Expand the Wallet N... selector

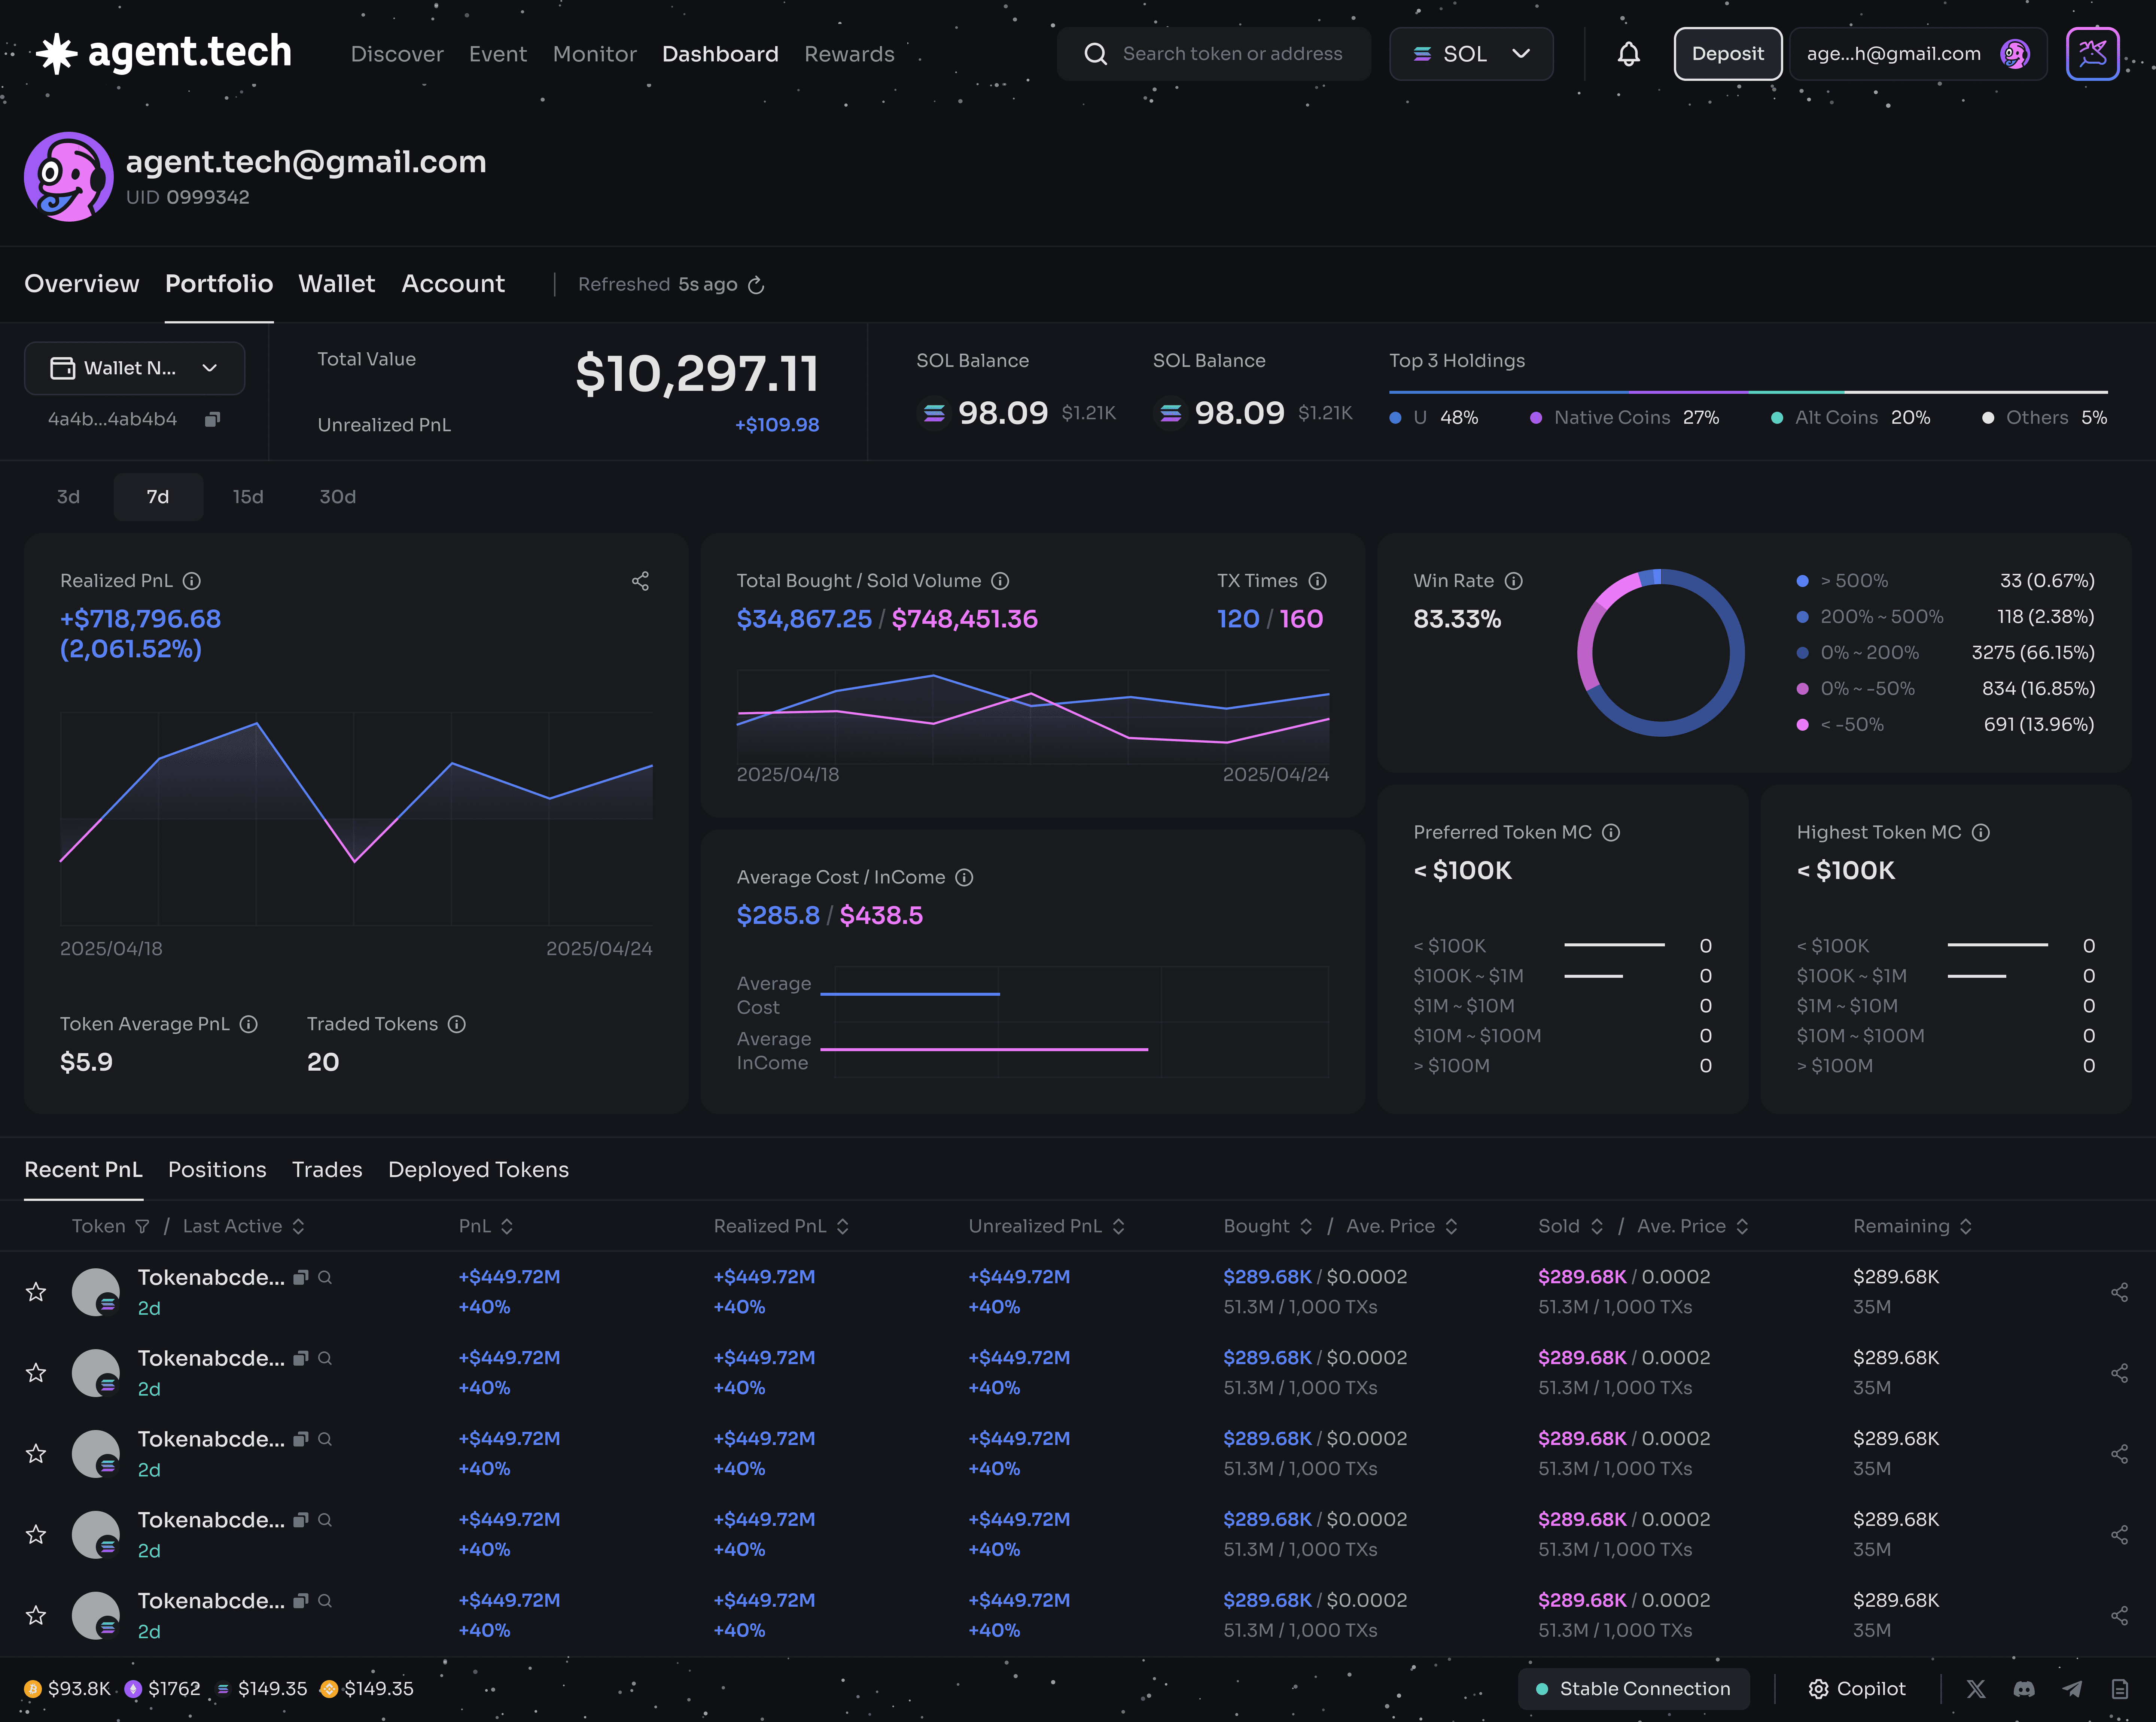click(x=134, y=368)
